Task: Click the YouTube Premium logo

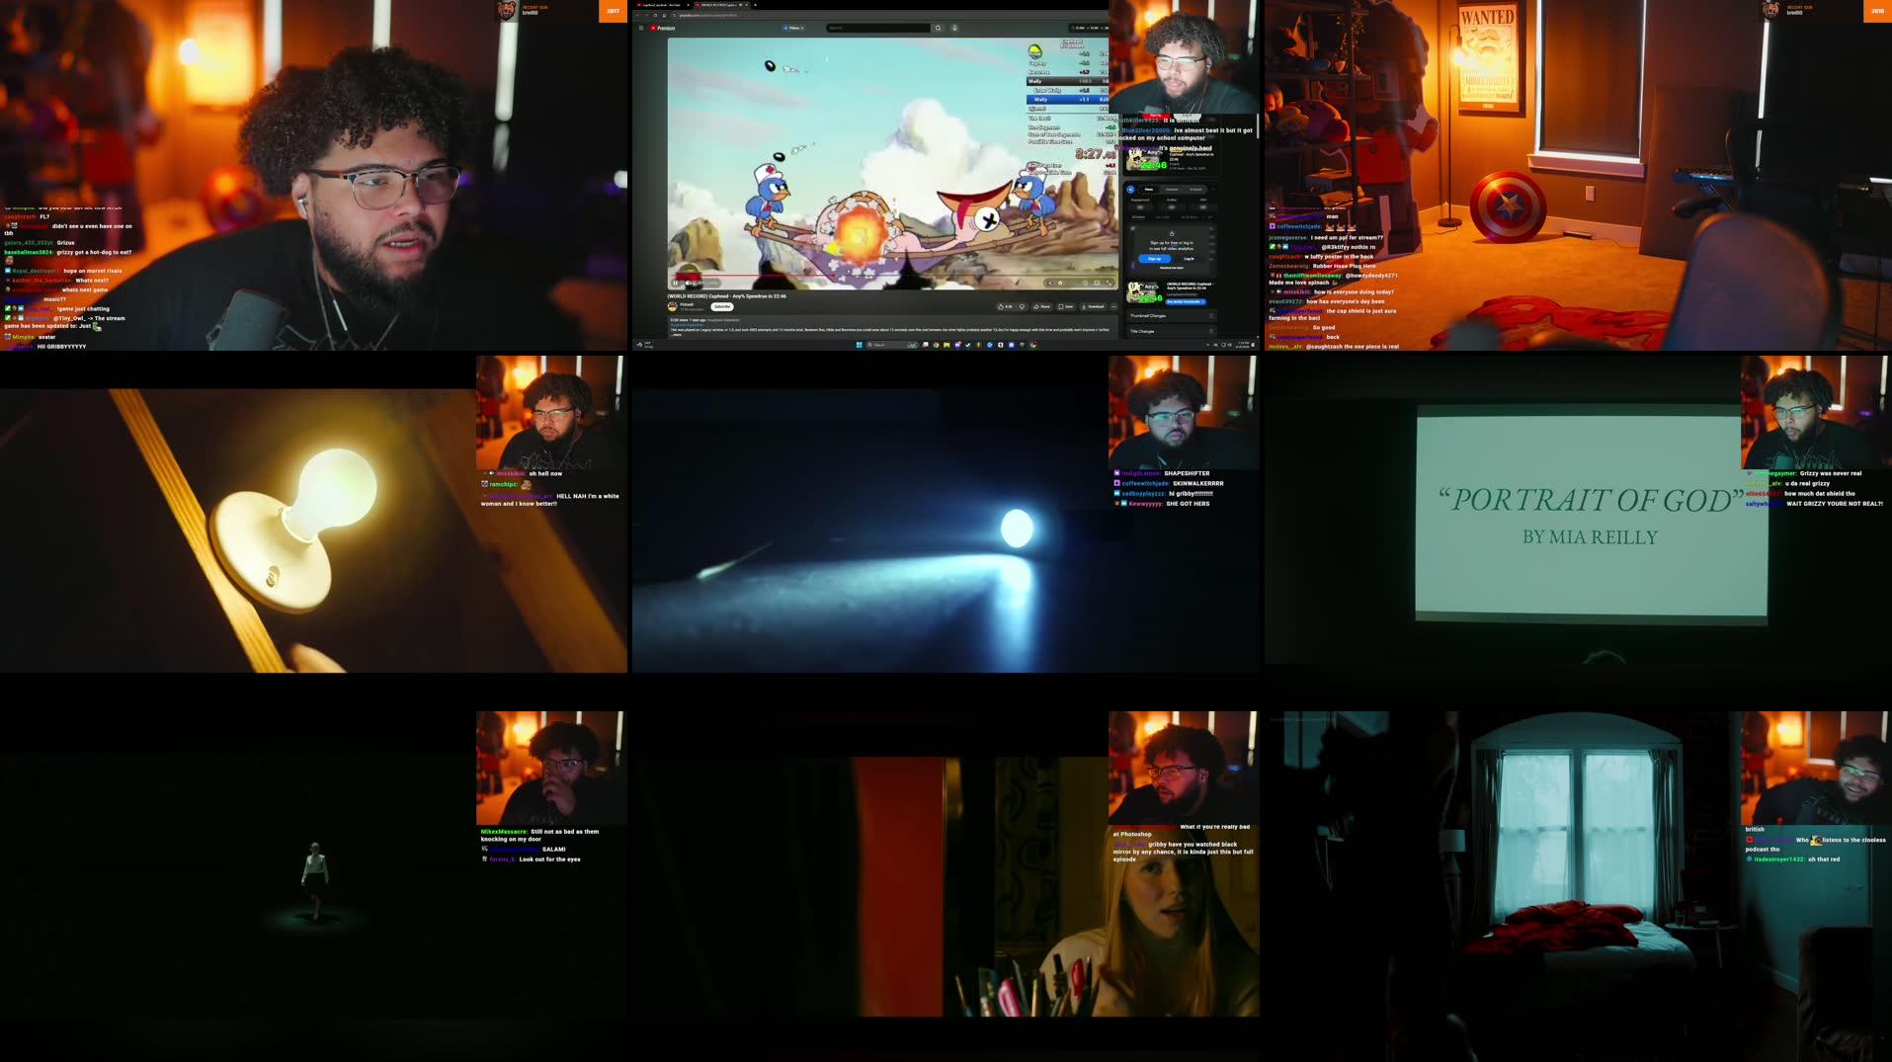Action: coord(664,26)
